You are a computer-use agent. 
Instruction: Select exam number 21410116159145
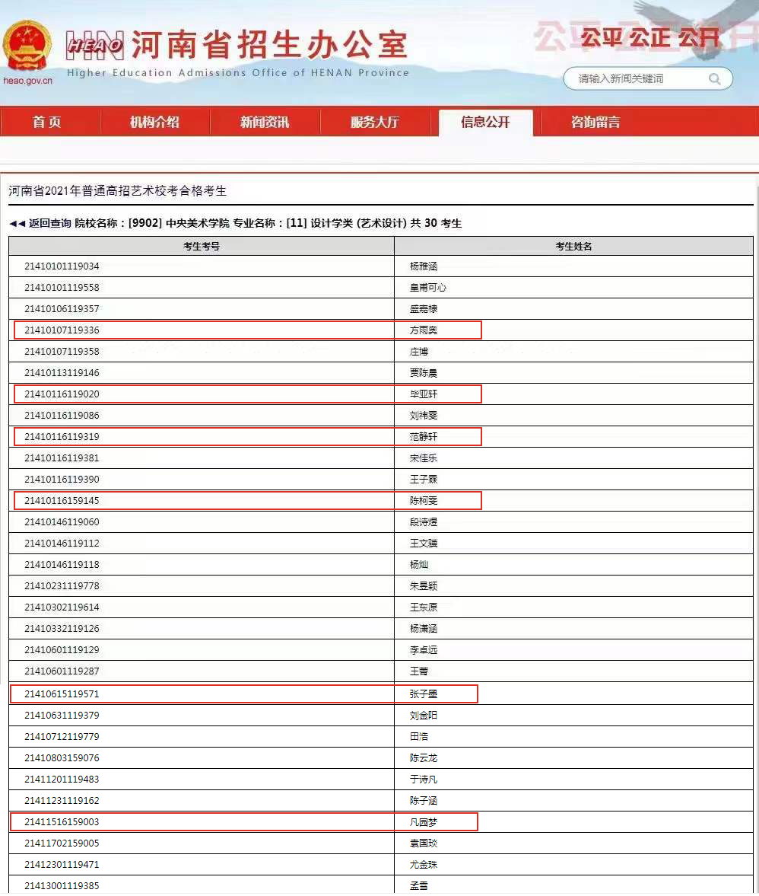pos(62,501)
